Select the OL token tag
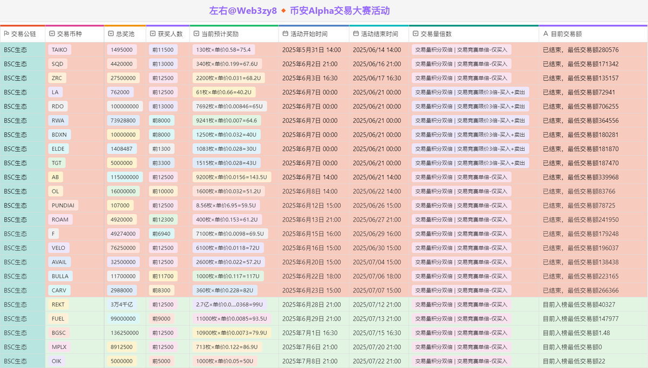Image resolution: width=648 pixels, height=368 pixels. pyautogui.click(x=55, y=191)
